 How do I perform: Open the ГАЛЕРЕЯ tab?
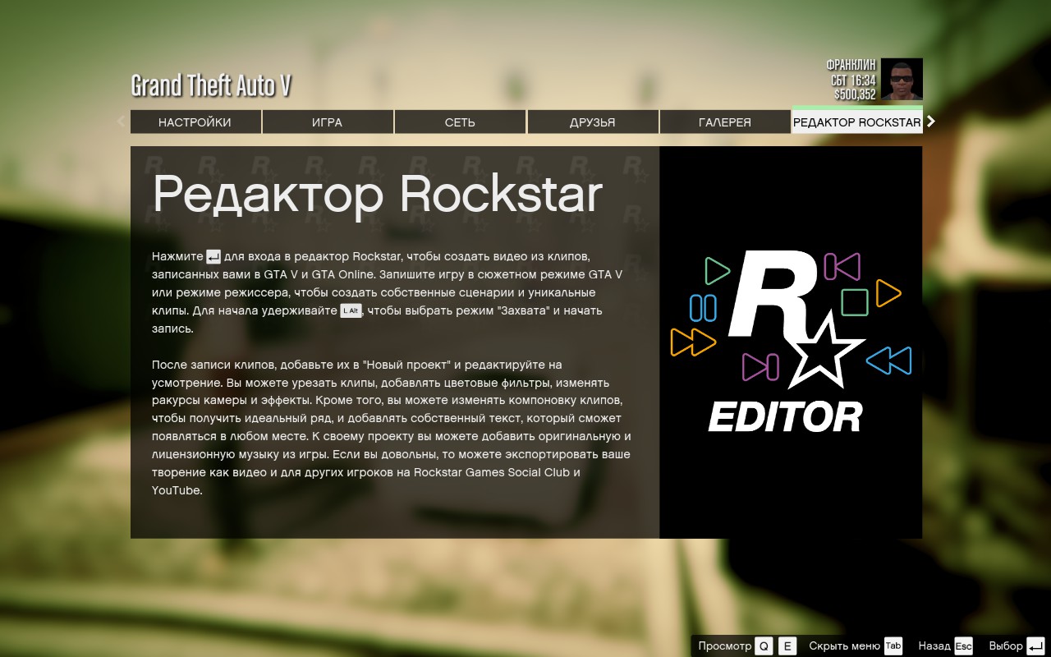[725, 122]
